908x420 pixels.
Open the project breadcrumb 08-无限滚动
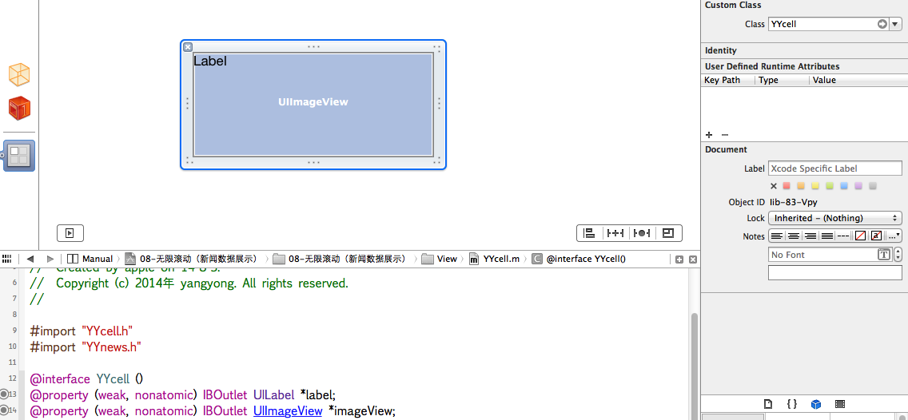tap(193, 259)
